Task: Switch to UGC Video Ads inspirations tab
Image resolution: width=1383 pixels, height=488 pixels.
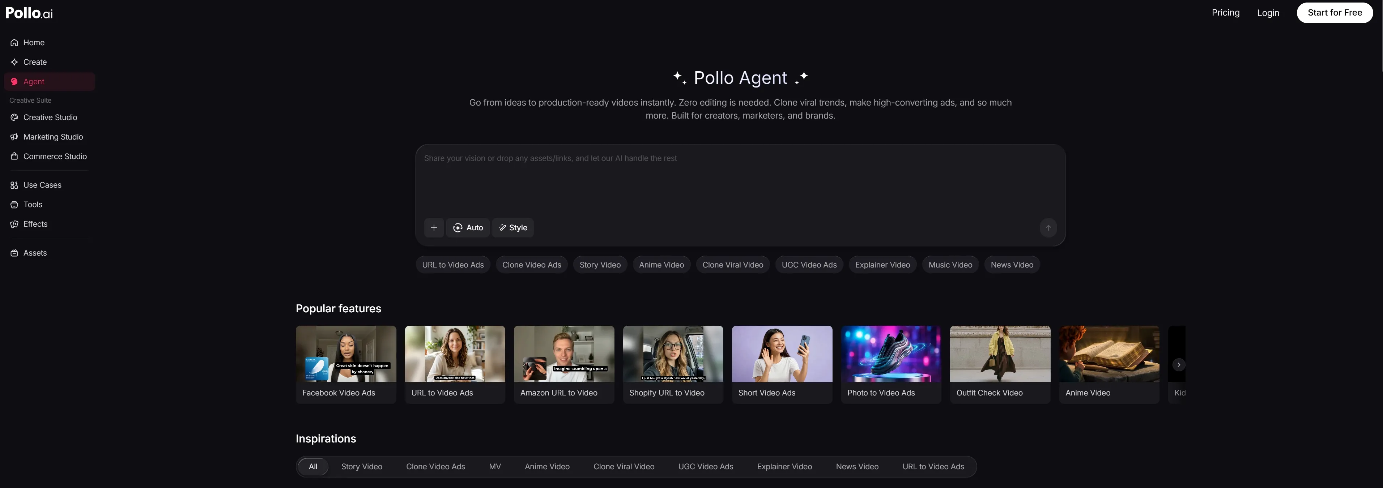Action: tap(706, 467)
